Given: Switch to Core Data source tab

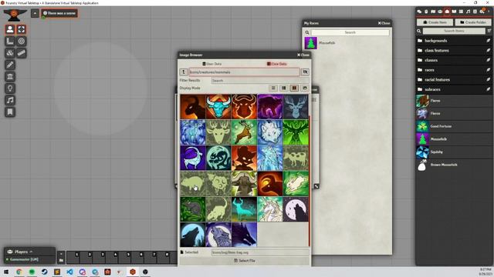Looking at the screenshot, I should click(277, 64).
